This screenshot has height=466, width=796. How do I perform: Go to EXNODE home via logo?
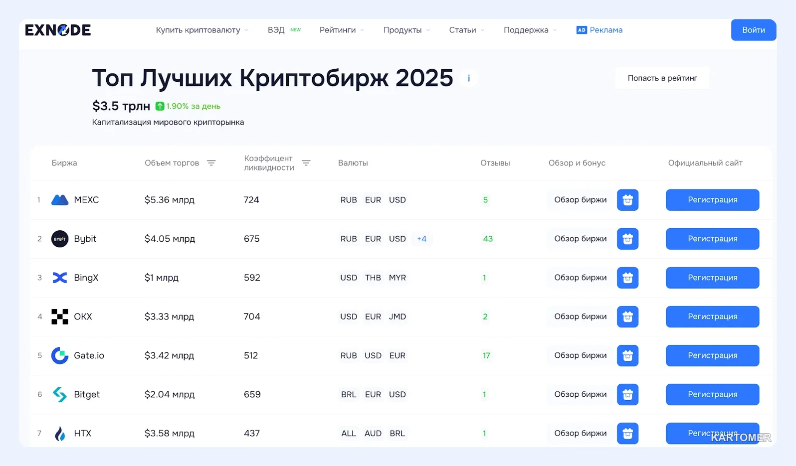[58, 30]
